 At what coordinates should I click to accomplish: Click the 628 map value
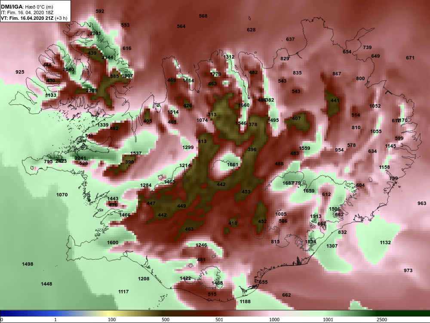[251, 30]
